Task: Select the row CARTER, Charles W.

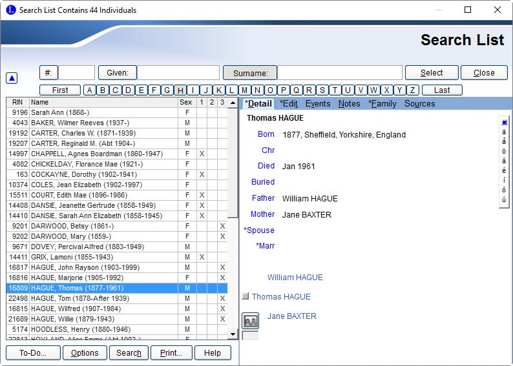Action: click(x=117, y=134)
